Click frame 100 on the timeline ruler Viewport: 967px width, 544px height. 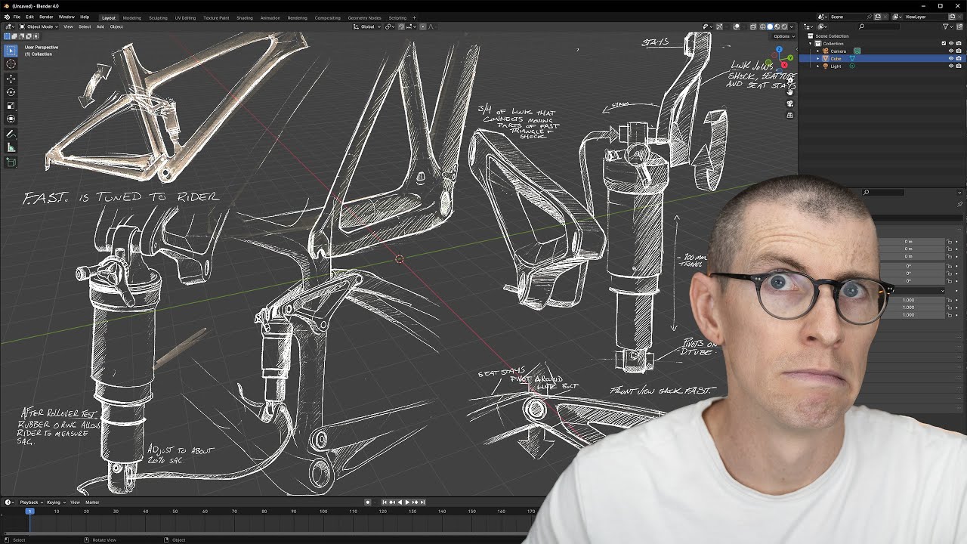pos(323,512)
